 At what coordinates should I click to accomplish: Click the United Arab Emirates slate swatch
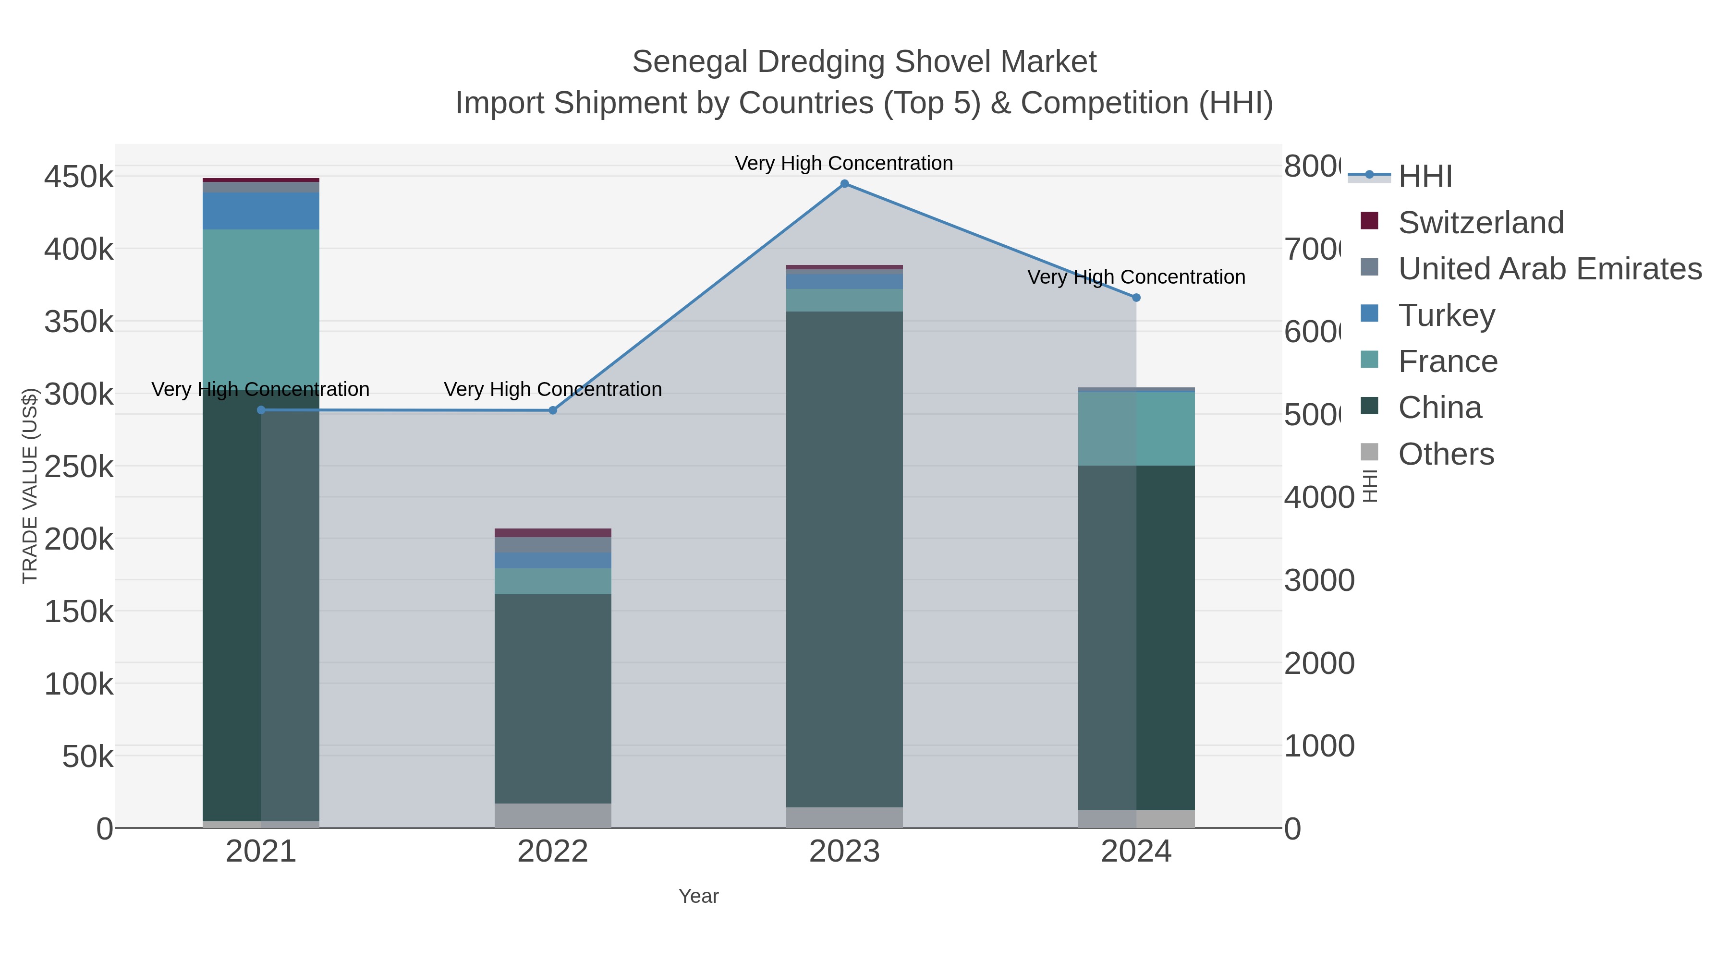[1369, 267]
